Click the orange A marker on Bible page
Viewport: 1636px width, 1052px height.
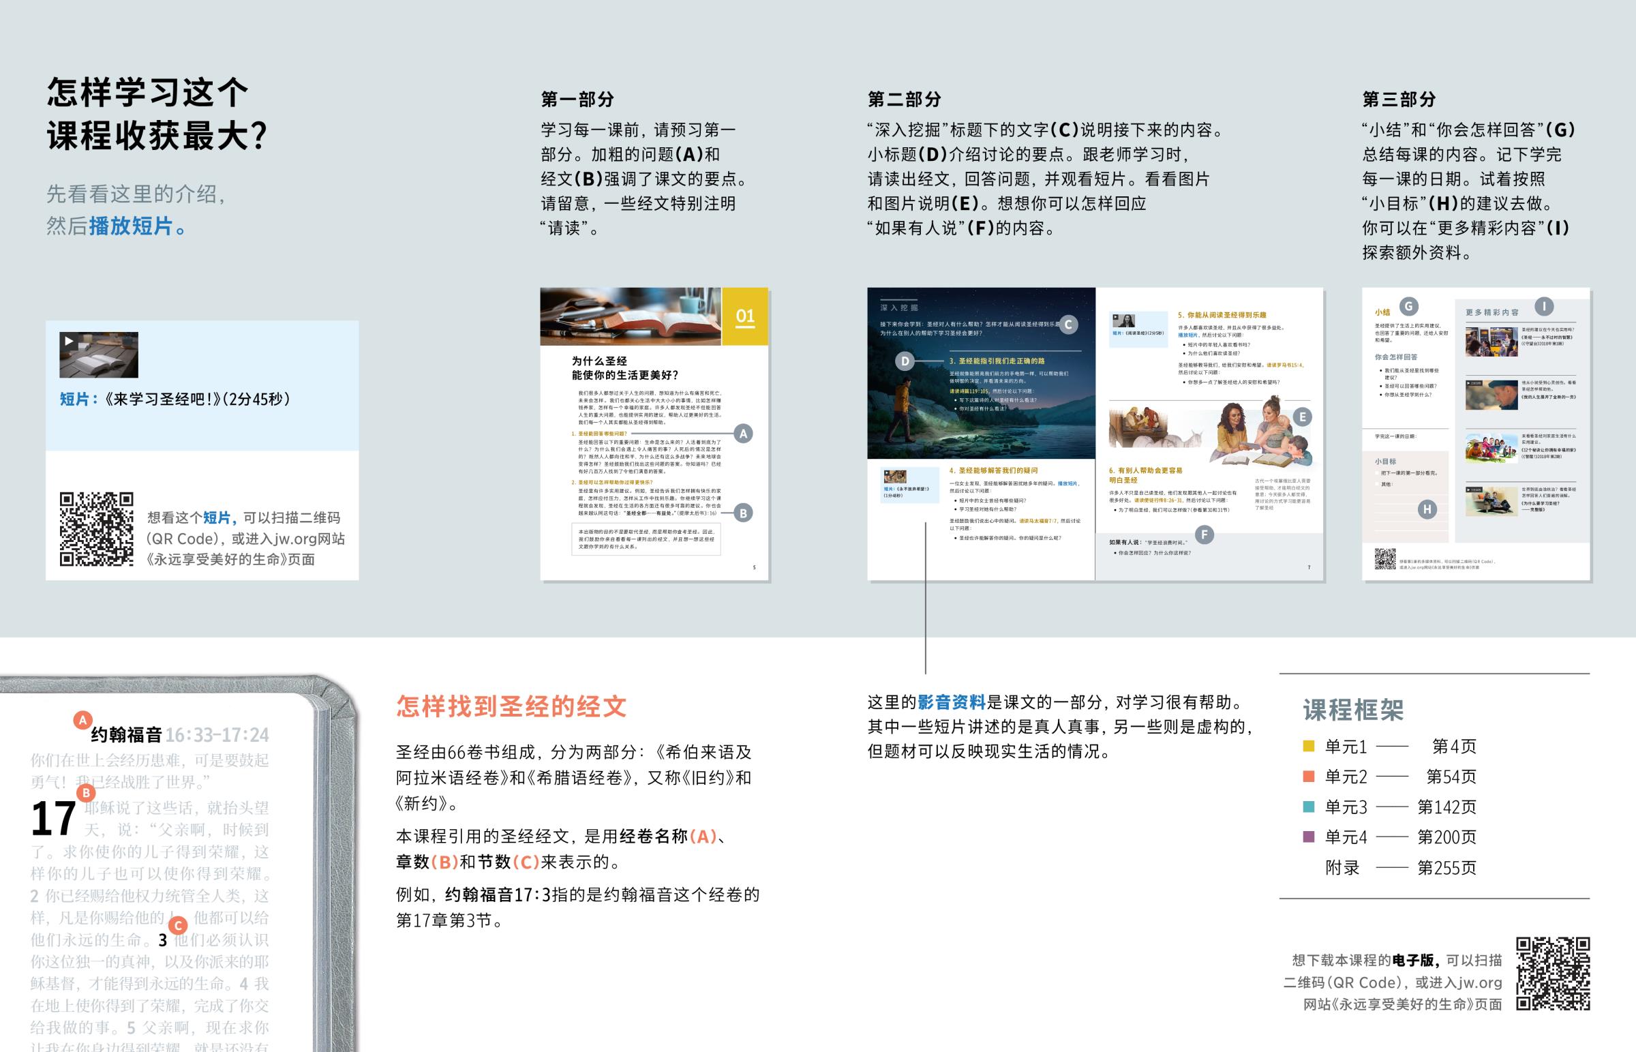82,719
